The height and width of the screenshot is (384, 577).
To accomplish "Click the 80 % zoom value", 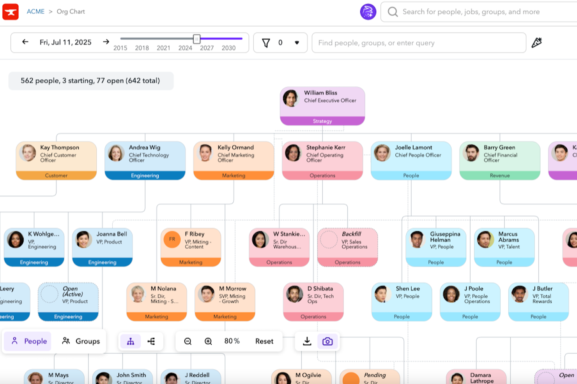I will pyautogui.click(x=232, y=341).
